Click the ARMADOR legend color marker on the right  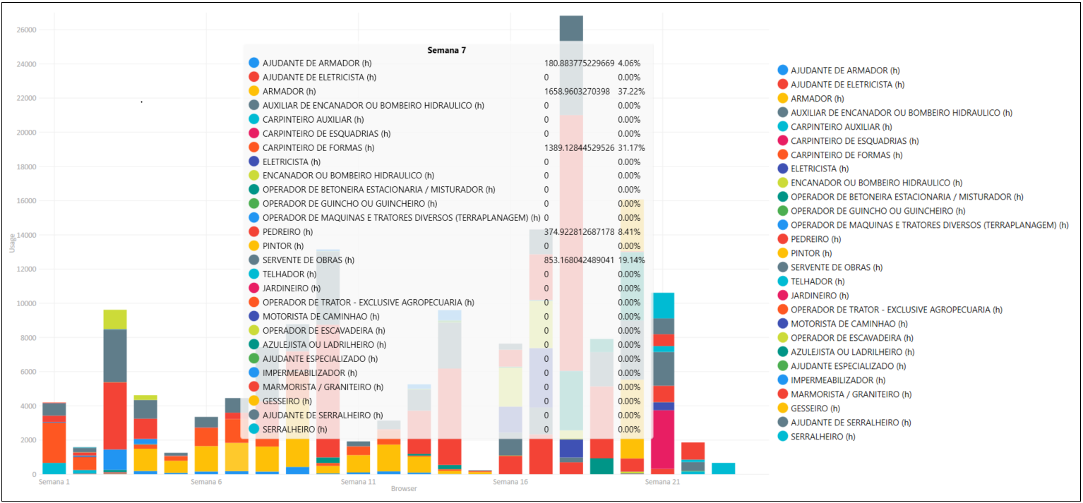pos(782,99)
